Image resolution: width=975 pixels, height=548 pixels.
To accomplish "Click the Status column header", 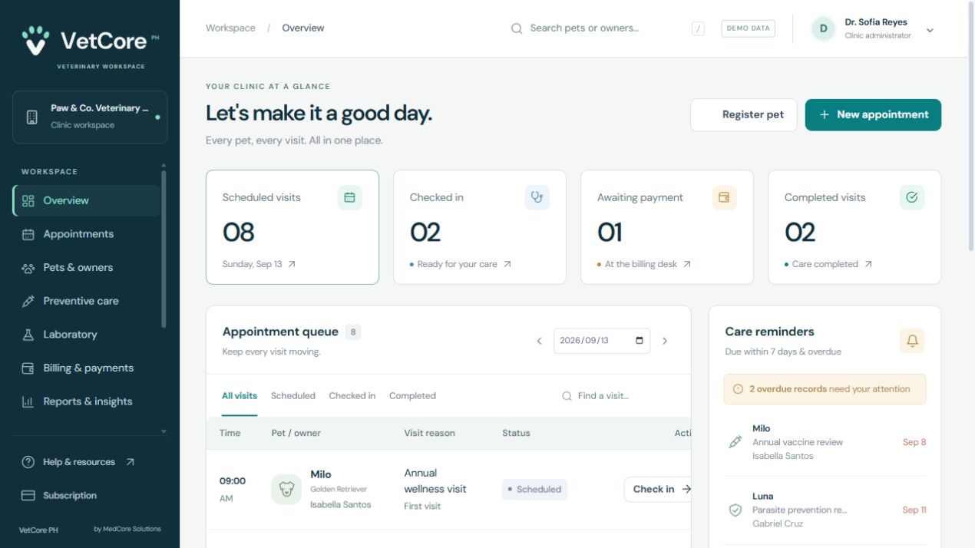I will (x=516, y=433).
